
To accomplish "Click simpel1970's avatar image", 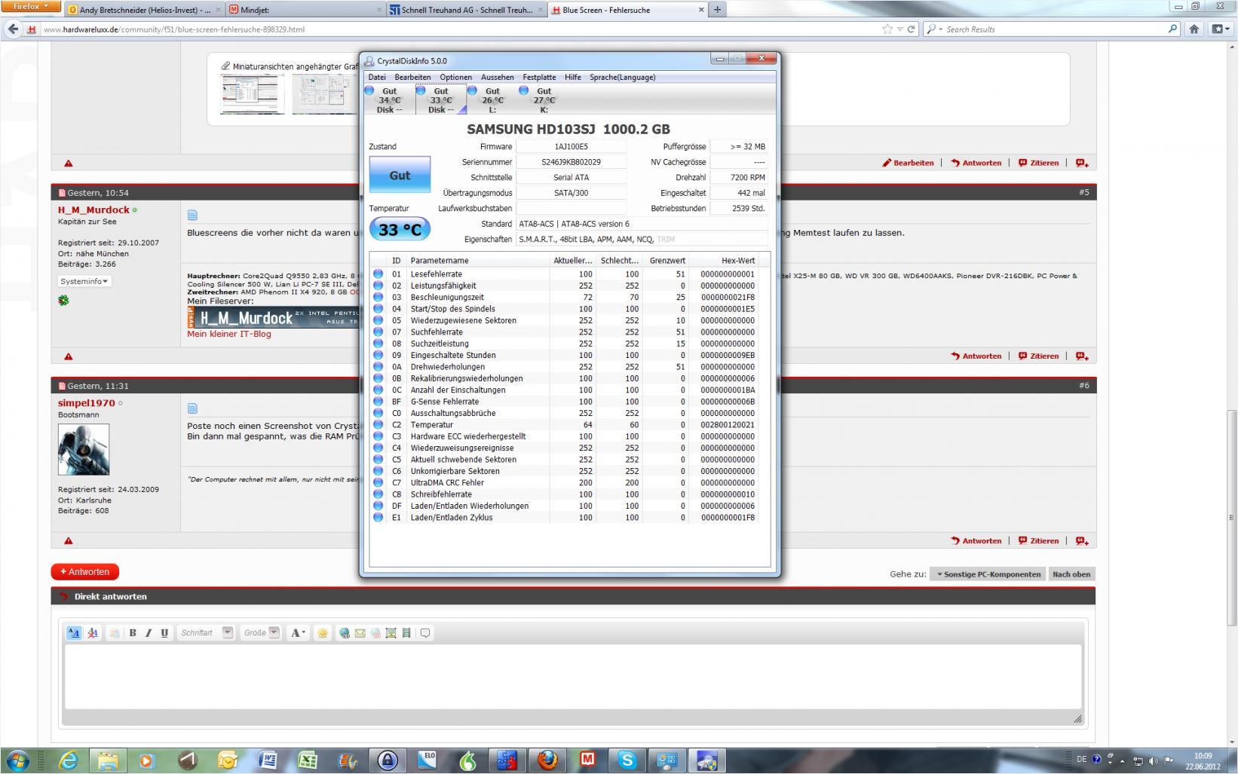I will (84, 449).
